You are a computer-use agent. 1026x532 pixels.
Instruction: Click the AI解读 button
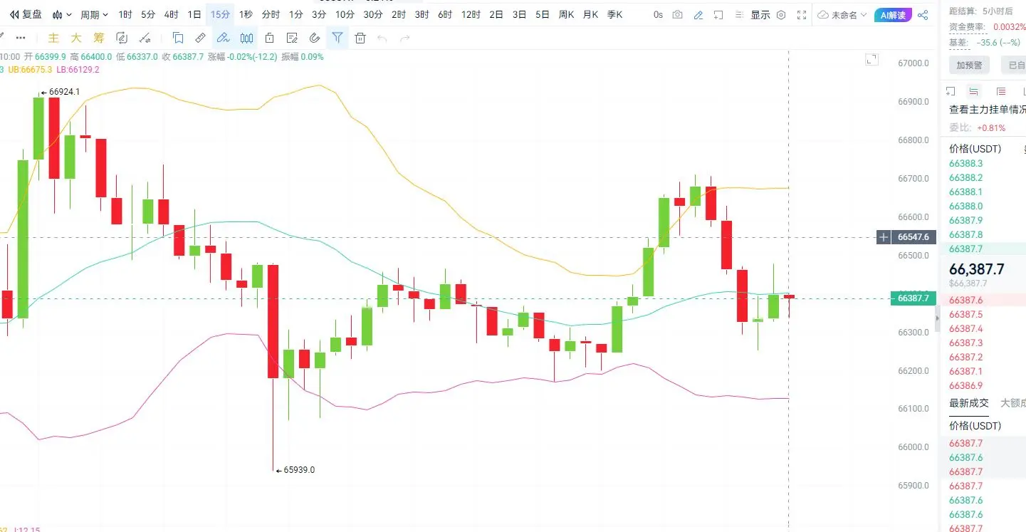pyautogui.click(x=893, y=14)
